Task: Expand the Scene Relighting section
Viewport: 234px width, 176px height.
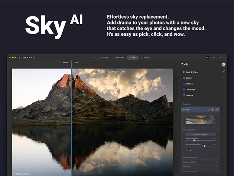Action: pyautogui.click(x=200, y=162)
